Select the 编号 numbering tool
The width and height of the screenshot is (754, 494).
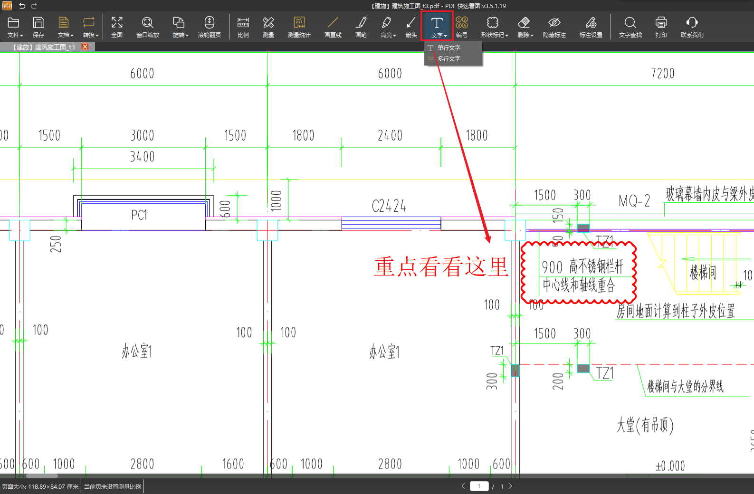462,22
